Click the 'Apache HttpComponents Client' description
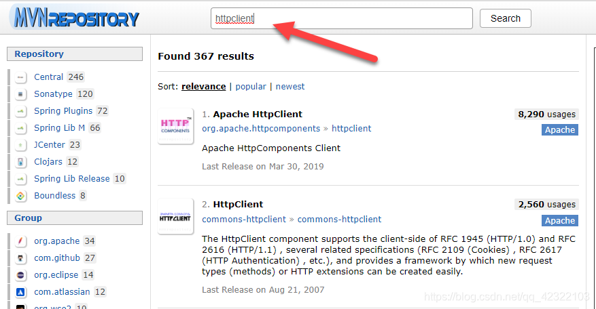596x309 pixels. tap(271, 148)
